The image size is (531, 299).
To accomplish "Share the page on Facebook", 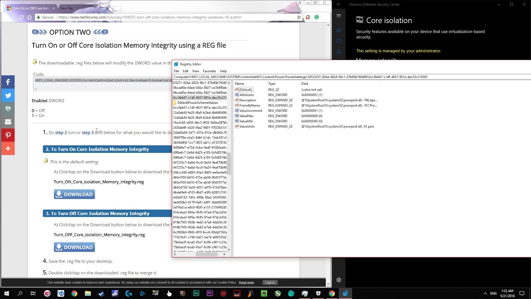I will coord(7,82).
